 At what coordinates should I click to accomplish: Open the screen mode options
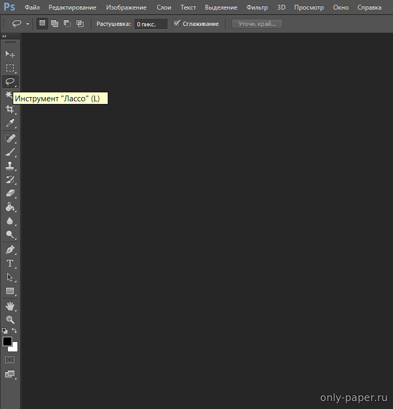tap(10, 374)
